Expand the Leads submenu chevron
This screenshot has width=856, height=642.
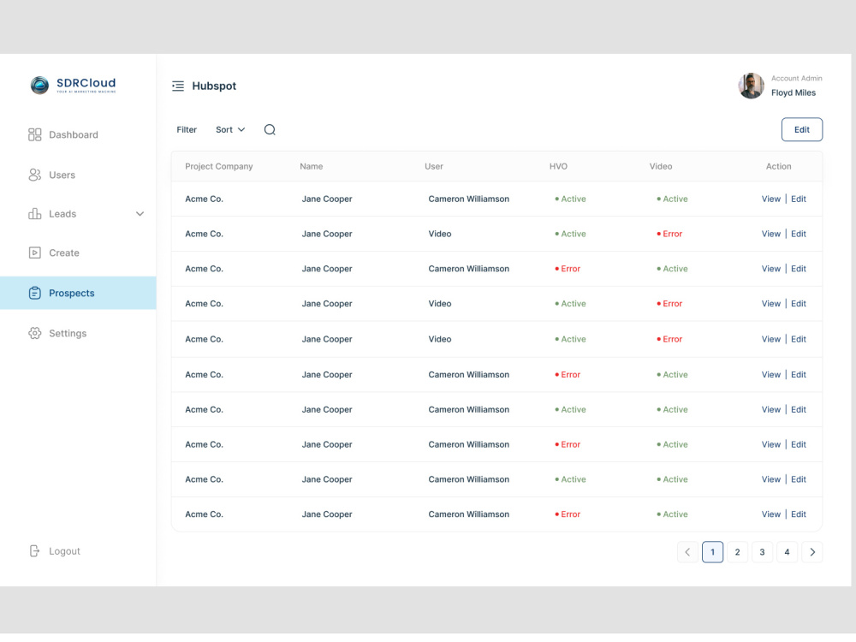tap(140, 214)
